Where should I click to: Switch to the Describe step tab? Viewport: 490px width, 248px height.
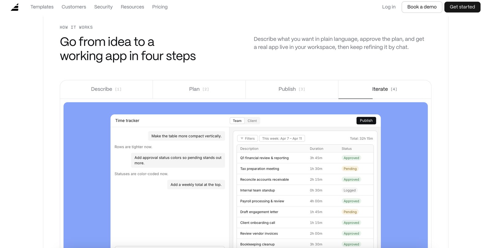point(106,89)
